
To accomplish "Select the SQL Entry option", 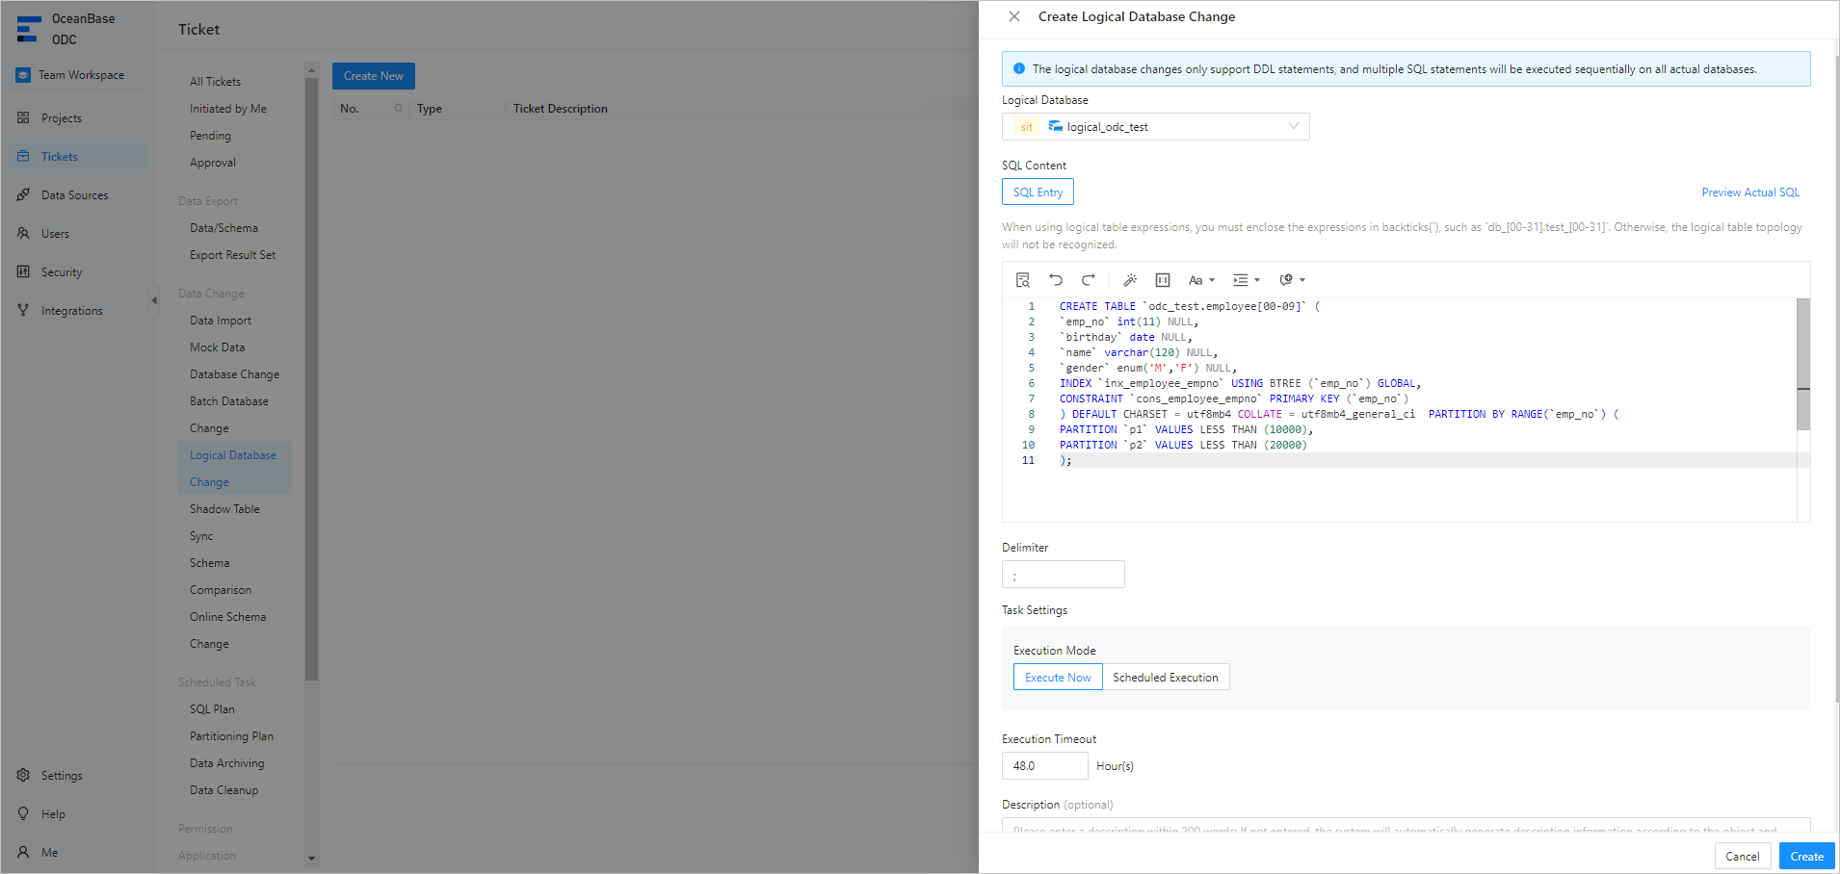I will 1038,193.
